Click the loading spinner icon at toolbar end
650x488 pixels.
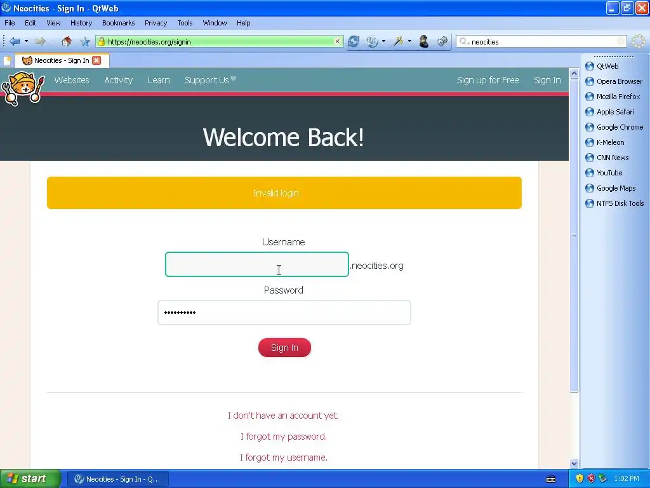pyautogui.click(x=639, y=41)
